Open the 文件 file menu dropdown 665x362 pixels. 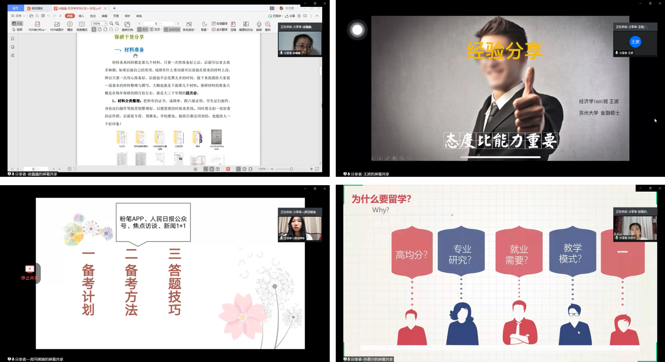click(19, 16)
